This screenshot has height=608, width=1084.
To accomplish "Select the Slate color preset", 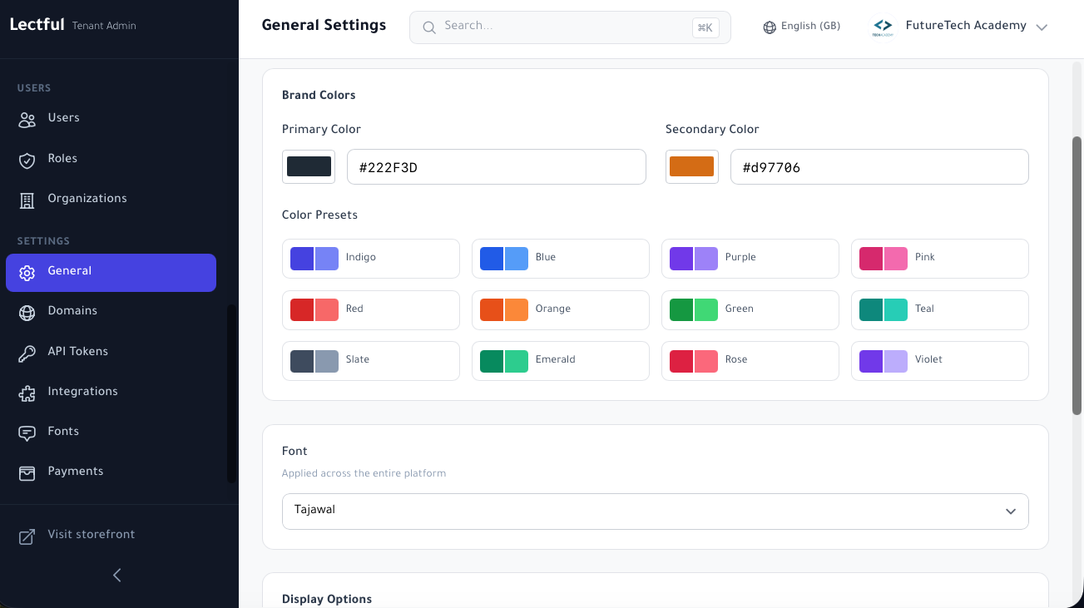I will click(371, 360).
